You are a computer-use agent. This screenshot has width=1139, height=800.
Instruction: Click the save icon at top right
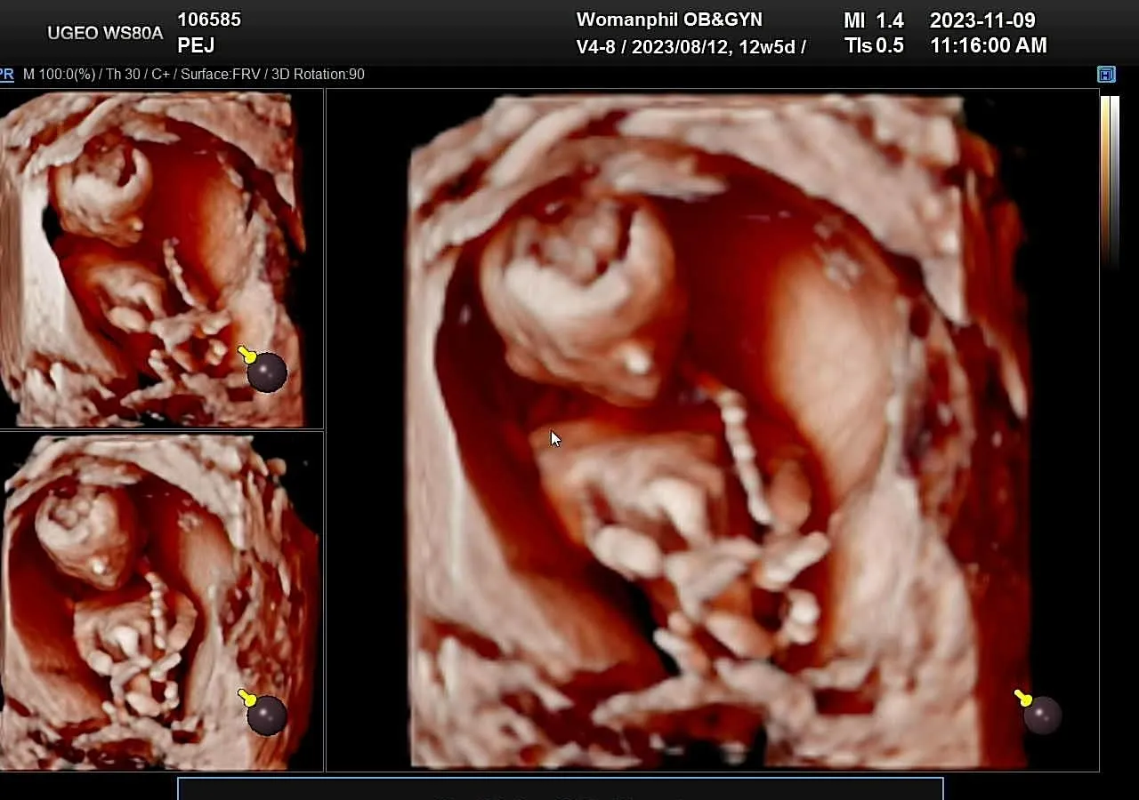[1106, 75]
